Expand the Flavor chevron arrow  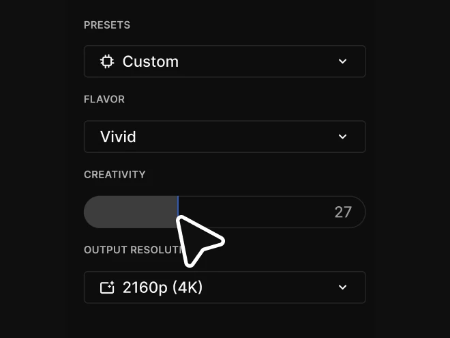(x=342, y=137)
